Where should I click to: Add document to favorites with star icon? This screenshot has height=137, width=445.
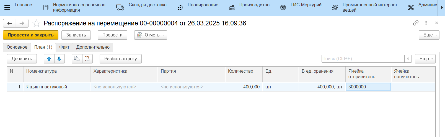click(36, 23)
